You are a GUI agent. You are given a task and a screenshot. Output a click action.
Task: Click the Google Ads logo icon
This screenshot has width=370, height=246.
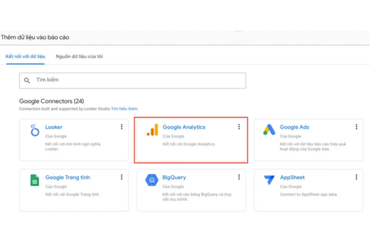(269, 130)
